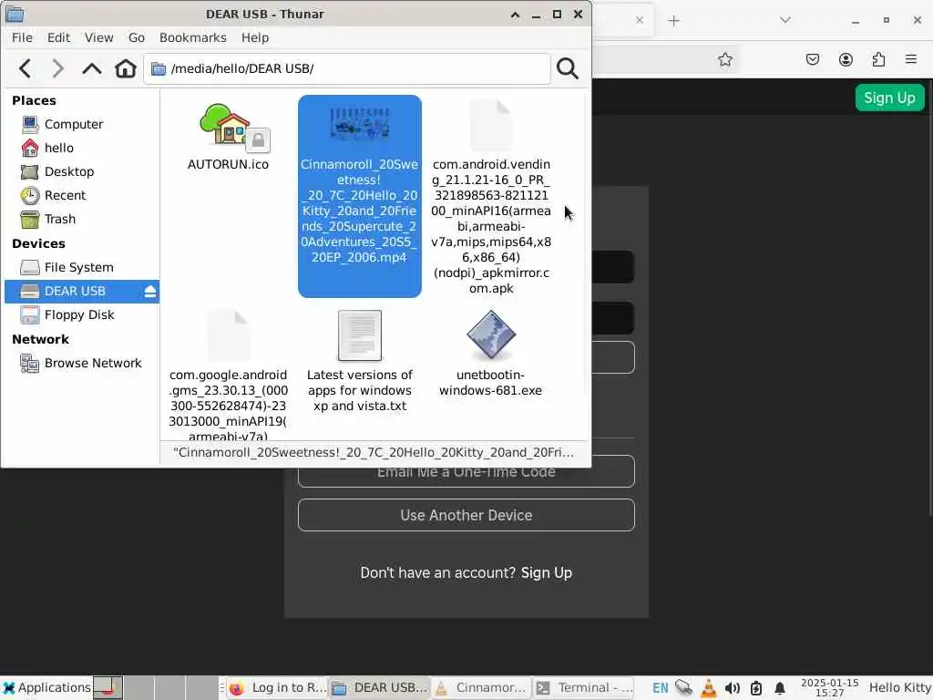Click the Thunar folder icon in the title bar

click(15, 14)
